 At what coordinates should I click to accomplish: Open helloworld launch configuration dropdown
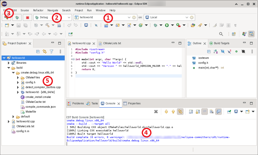[x=129, y=17]
